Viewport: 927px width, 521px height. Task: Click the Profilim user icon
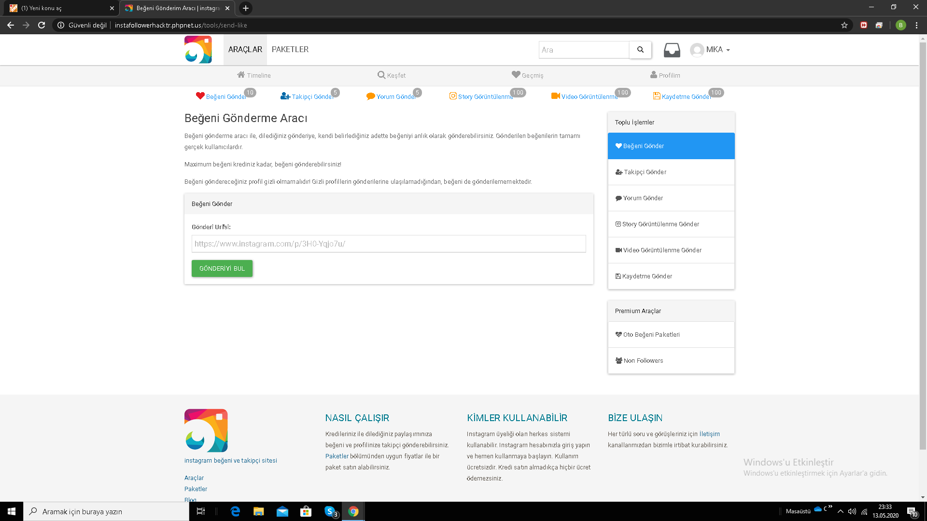654,75
